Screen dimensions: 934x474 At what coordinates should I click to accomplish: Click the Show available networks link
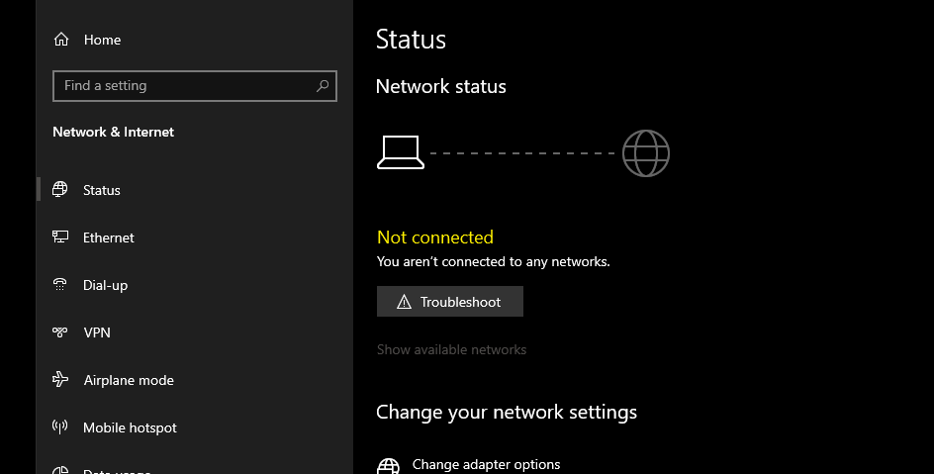[451, 349]
